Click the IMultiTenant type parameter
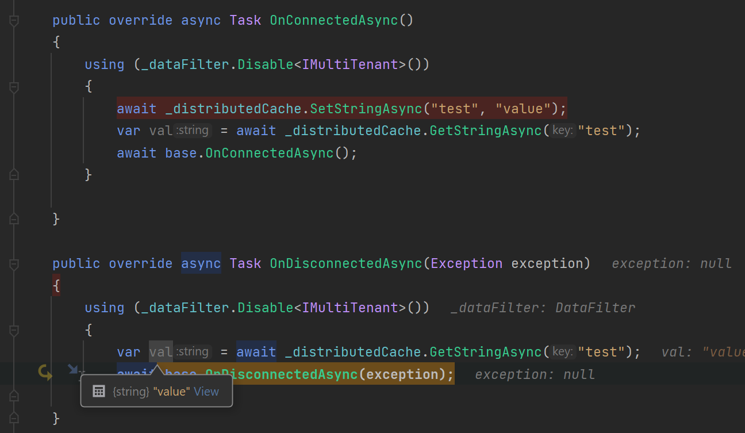The width and height of the screenshot is (745, 433). tap(351, 64)
